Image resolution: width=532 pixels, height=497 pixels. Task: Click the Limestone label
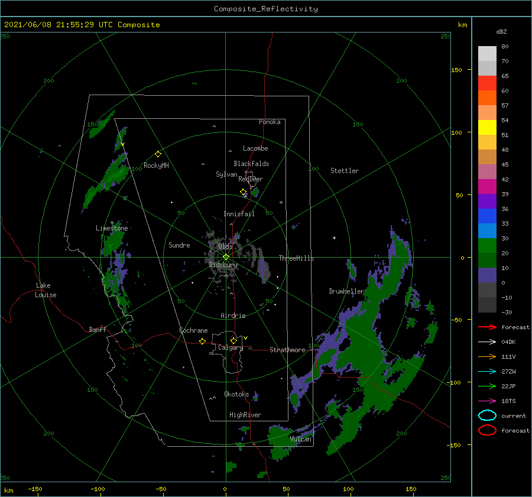point(112,228)
